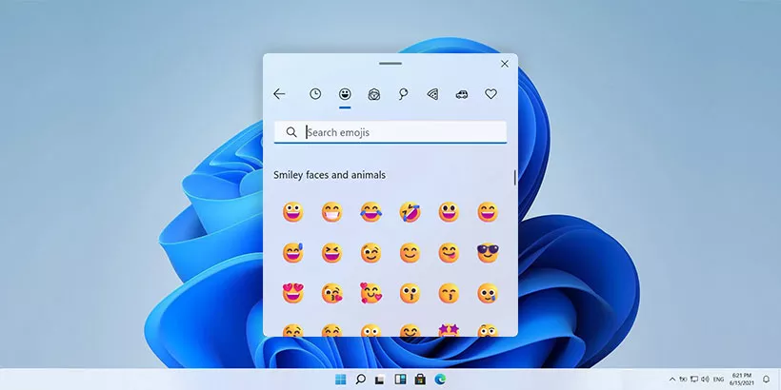Open the volume control in the system tray
The height and width of the screenshot is (390, 781).
[705, 379]
